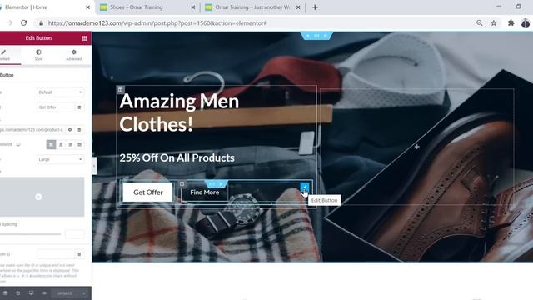
Task: Open browser zoom magnifier icon
Action: 480,22
